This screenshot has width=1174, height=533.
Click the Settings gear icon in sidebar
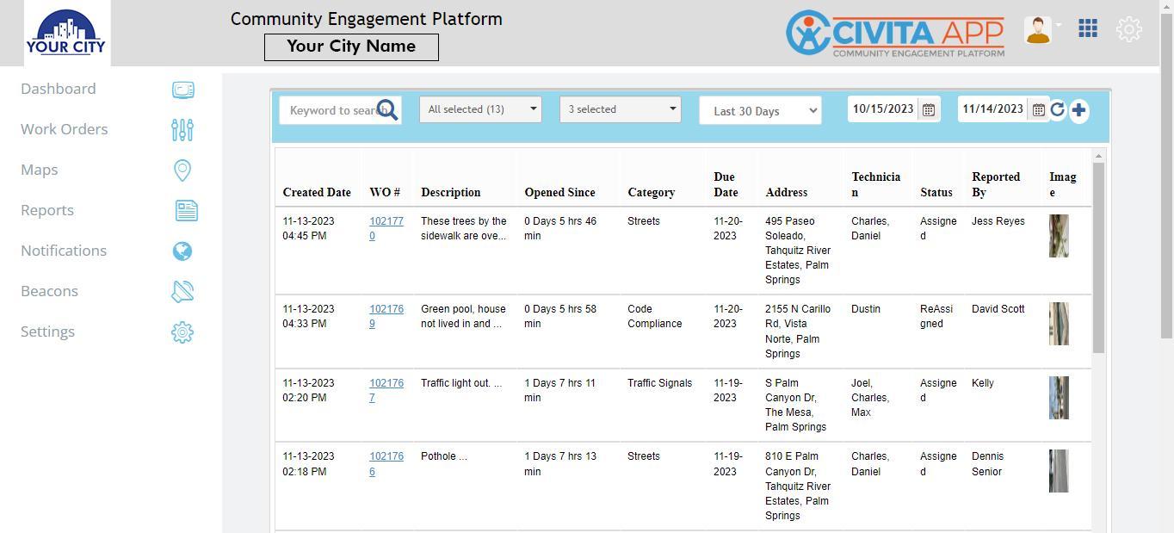(182, 332)
